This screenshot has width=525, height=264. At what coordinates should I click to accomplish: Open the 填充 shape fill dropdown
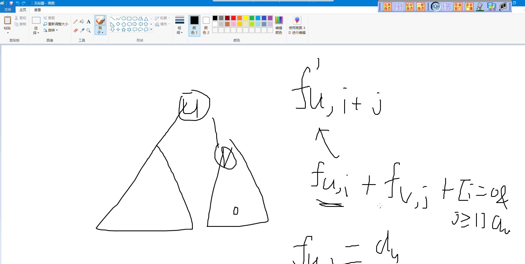[162, 24]
